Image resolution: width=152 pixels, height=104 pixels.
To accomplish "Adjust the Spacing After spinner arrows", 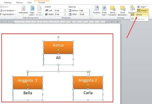I will pyautogui.click(x=90, y=14).
